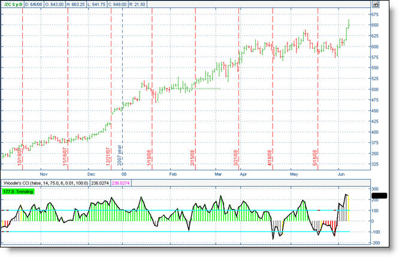
Task: Click the 08 year label on time axis
Action: 124,174
